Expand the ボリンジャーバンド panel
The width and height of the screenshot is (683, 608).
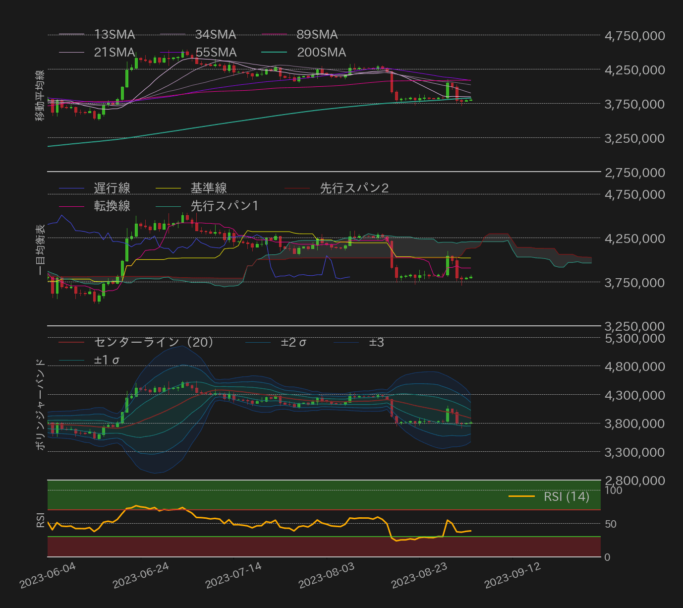[40, 404]
